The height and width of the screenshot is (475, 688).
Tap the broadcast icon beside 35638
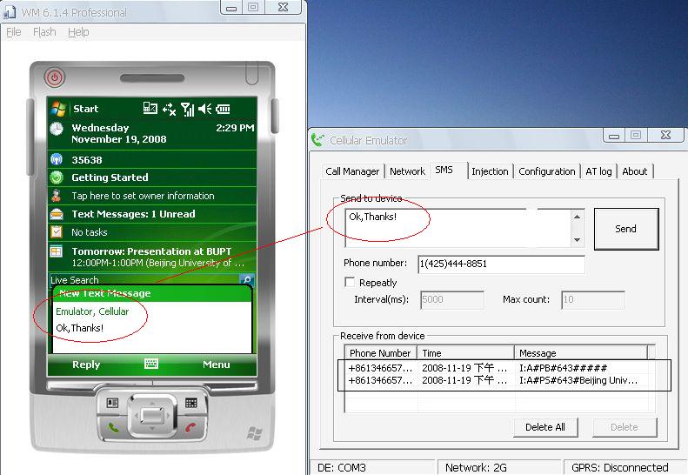point(57,159)
